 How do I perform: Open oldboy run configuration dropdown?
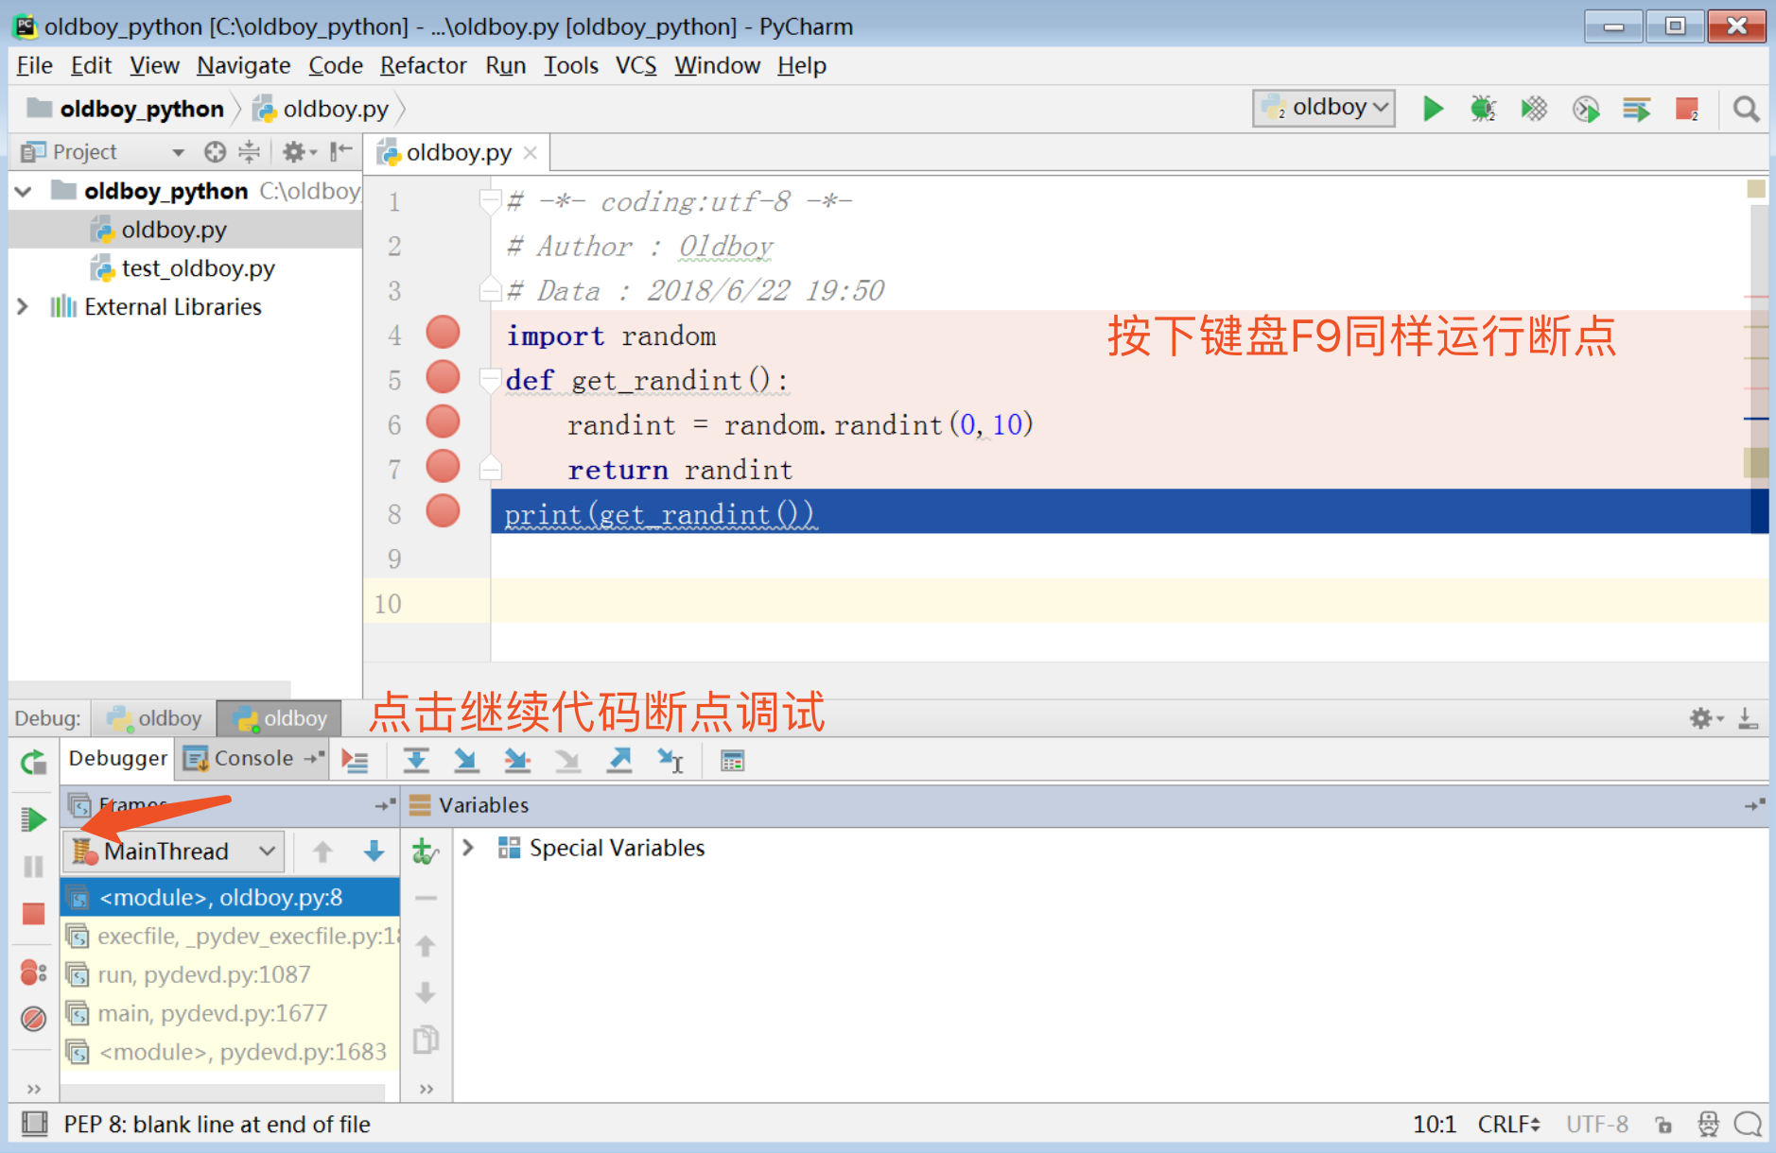click(1324, 108)
